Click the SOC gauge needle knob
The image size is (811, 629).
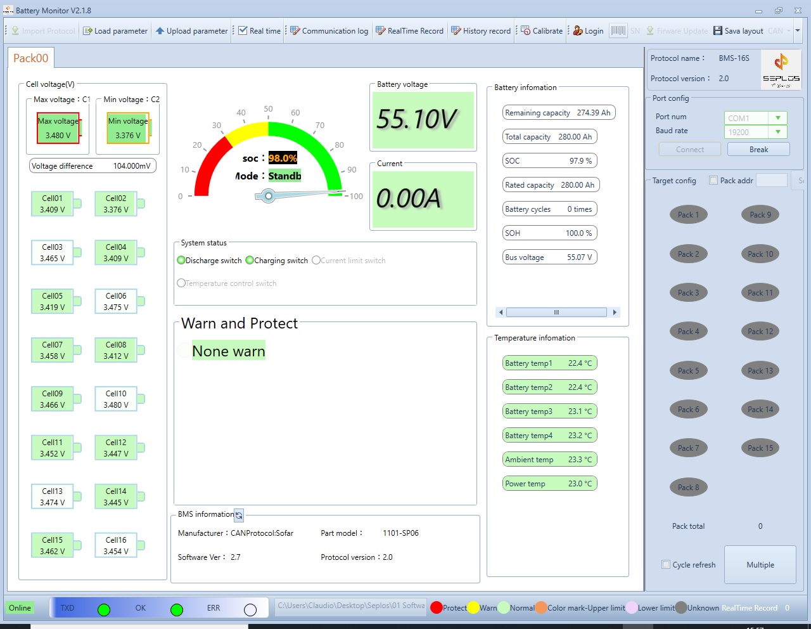(x=269, y=196)
